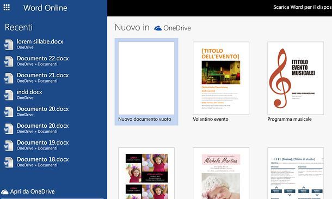Screen dimensions: 332x199
Task: Click the Programma musicale caption
Action: point(290,119)
